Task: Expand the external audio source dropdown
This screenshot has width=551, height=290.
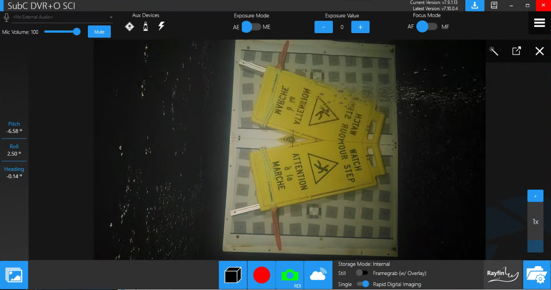Action: coord(111,18)
